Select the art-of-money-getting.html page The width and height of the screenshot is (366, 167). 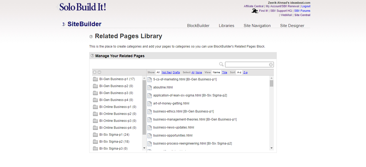click(171, 103)
